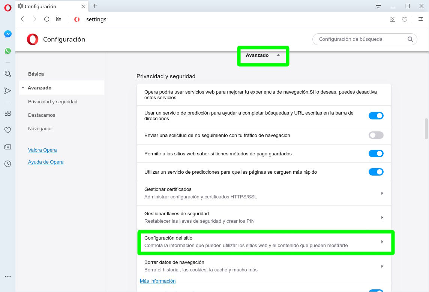Open the Más información link
This screenshot has width=429, height=292.
click(x=157, y=281)
